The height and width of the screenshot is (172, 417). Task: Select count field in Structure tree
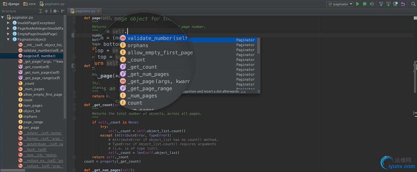point(25,100)
